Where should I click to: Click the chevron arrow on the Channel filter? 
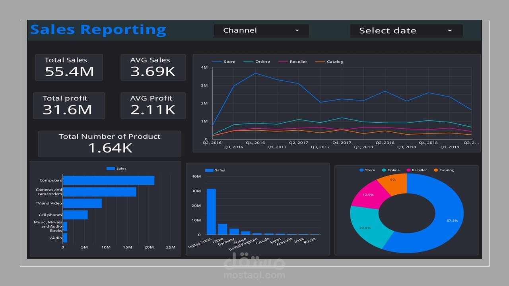[x=297, y=30]
